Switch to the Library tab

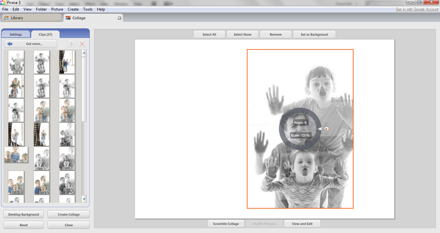tap(32, 18)
